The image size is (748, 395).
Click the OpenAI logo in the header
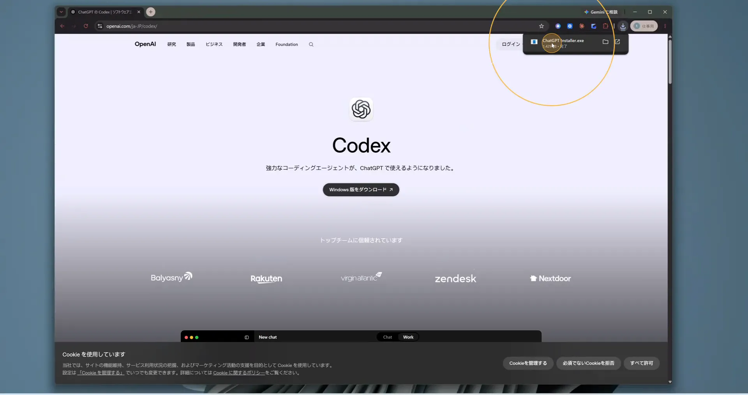click(145, 44)
